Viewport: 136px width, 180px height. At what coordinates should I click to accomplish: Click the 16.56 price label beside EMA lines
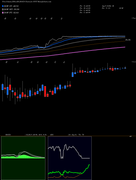(x=128, y=40)
